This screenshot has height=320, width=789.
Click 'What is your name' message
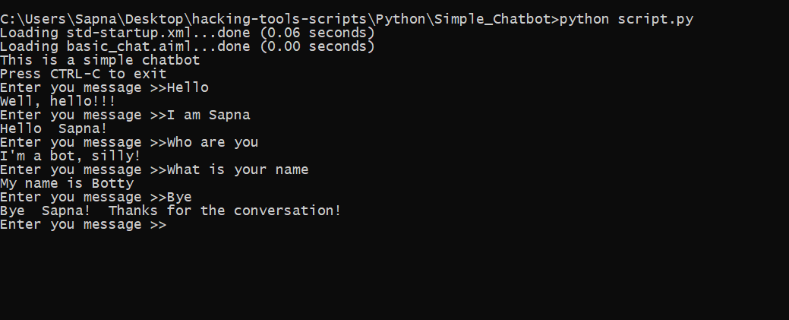(x=238, y=170)
